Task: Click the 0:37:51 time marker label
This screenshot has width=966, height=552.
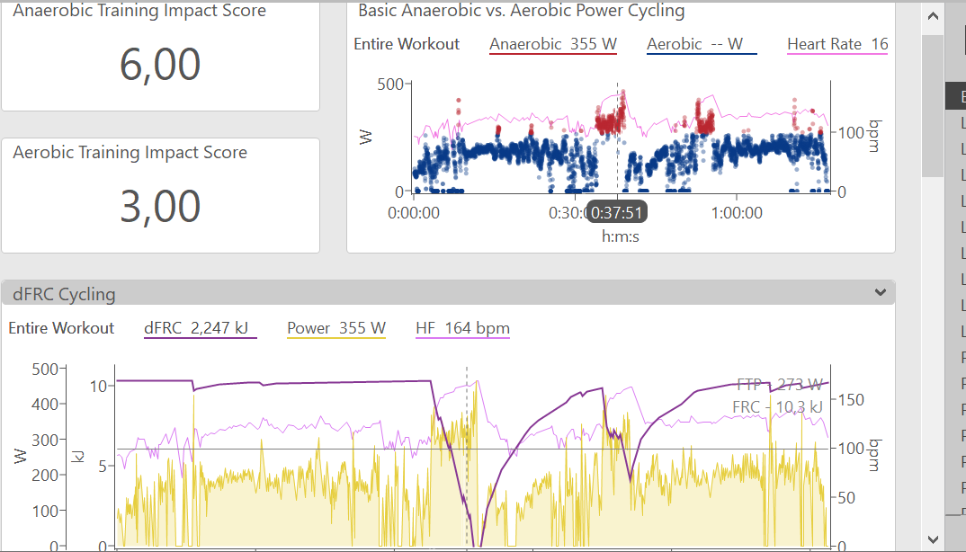Action: coord(616,213)
